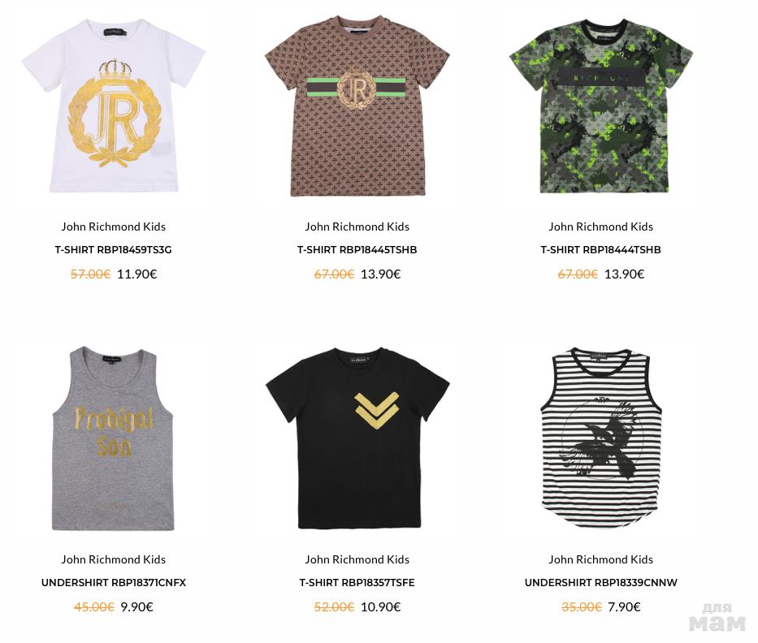758x643 pixels.
Task: Select John Richmond Kids brand above RBP18459TS3G
Action: (x=113, y=227)
